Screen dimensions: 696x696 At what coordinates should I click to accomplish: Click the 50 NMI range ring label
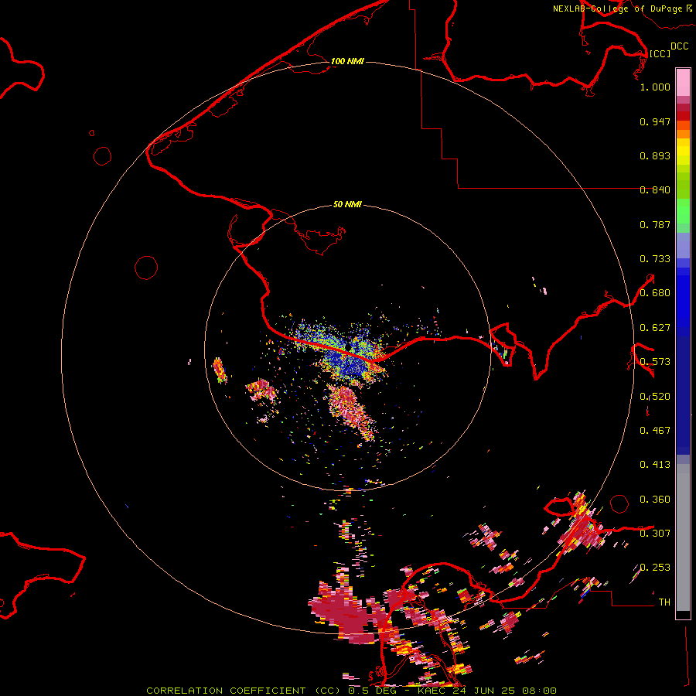[x=347, y=204]
